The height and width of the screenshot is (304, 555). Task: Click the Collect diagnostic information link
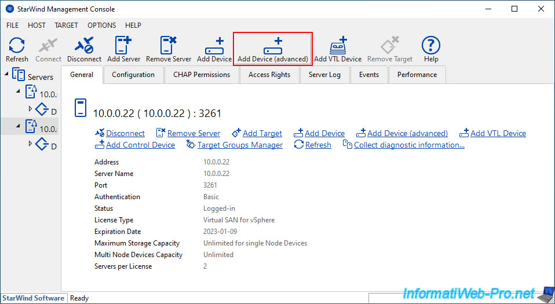click(409, 145)
